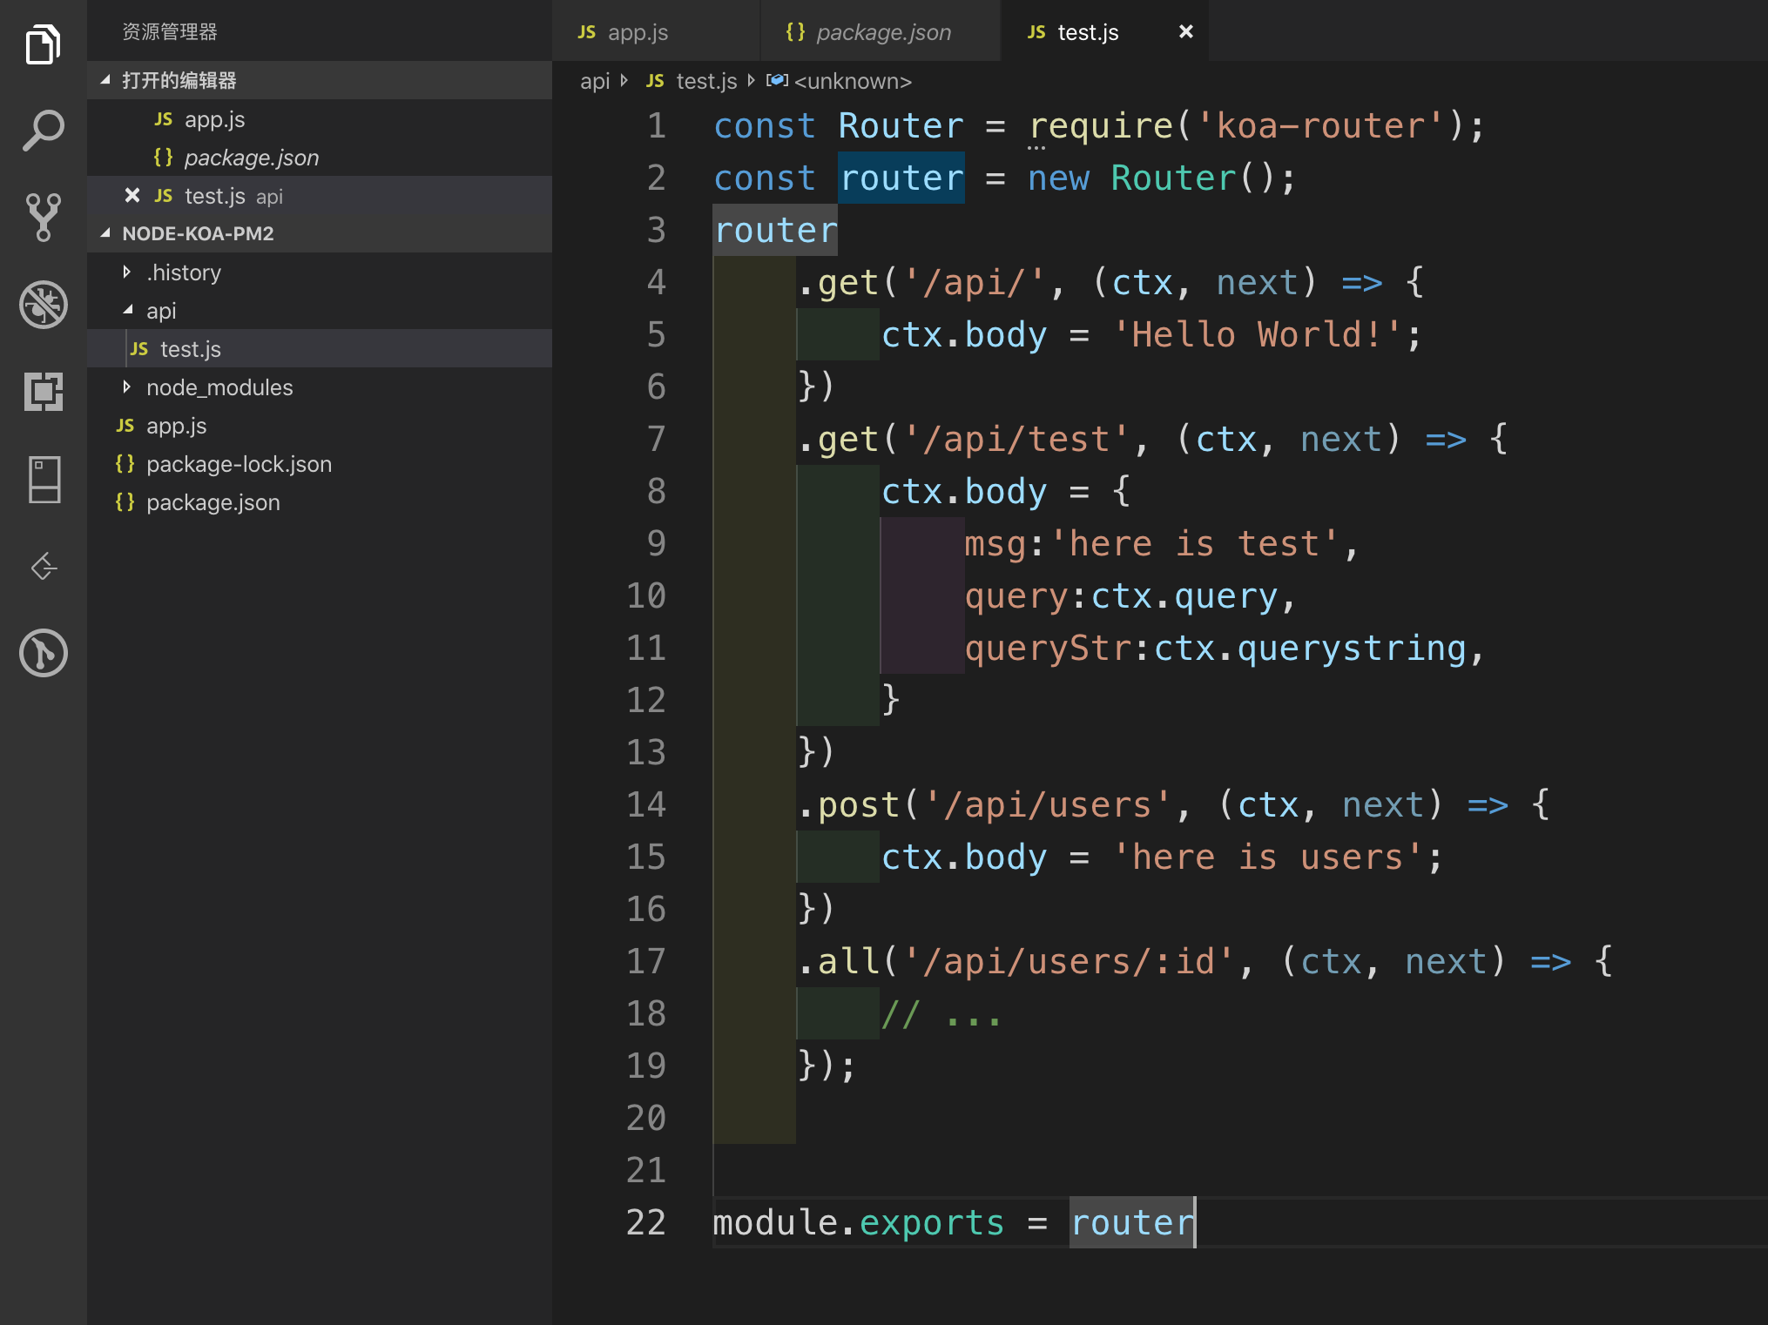
Task: Click the api breadcrumb above the editor
Action: tap(596, 81)
